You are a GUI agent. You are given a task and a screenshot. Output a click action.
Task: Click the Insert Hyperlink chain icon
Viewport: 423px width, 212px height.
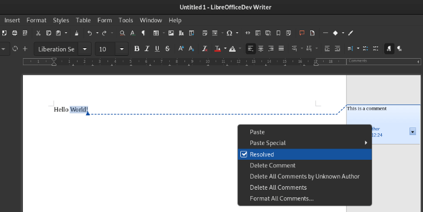tap(248, 33)
